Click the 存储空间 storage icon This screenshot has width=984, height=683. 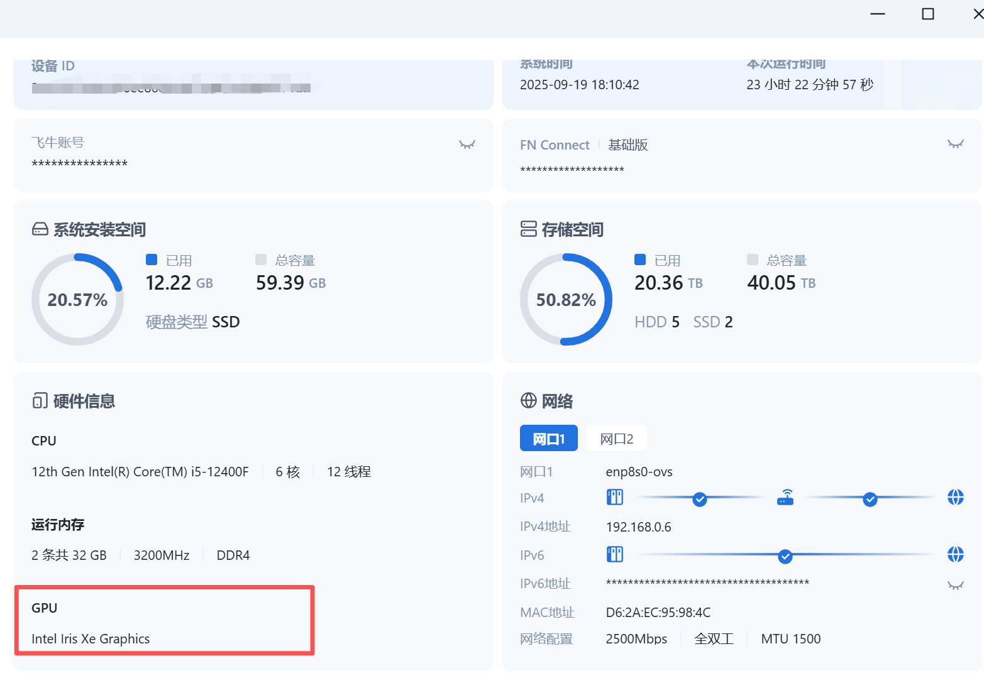528,229
